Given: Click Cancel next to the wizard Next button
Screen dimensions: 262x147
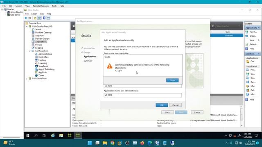Looking at the screenshot, I should click(197, 113).
